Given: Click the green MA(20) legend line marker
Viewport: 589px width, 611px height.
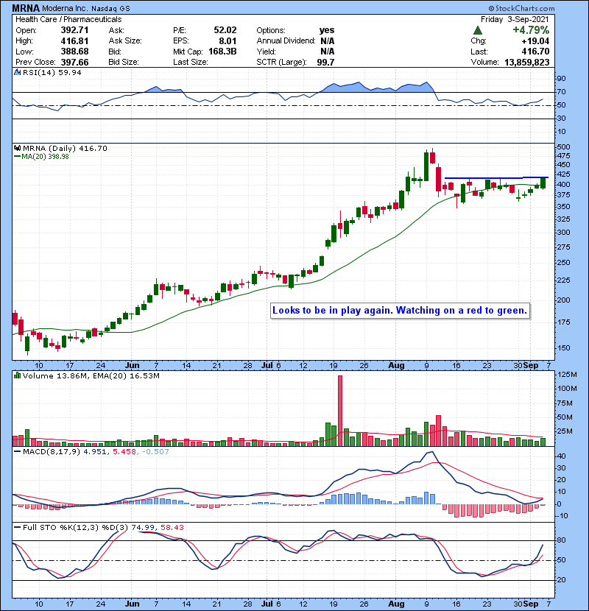Looking at the screenshot, I should coord(16,156).
